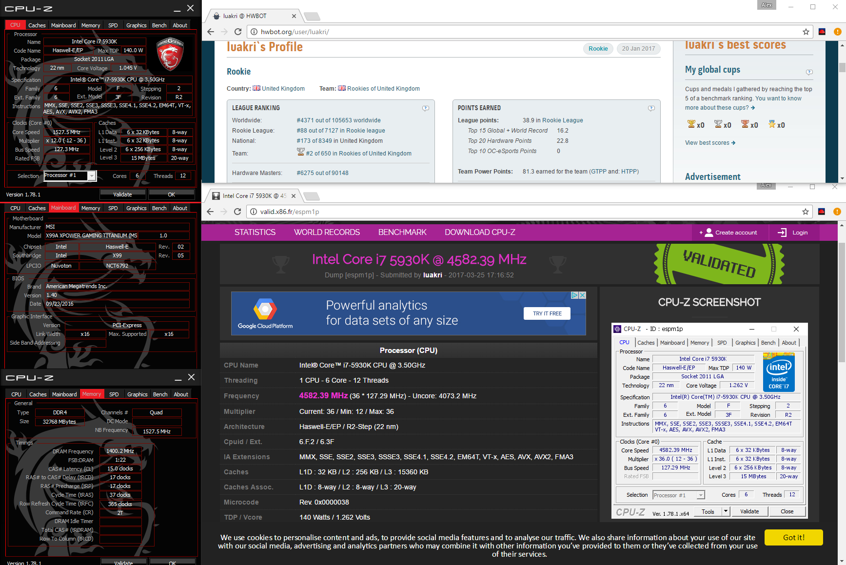Click OK button in top CPU-Z window
Image resolution: width=846 pixels, height=565 pixels.
click(172, 195)
